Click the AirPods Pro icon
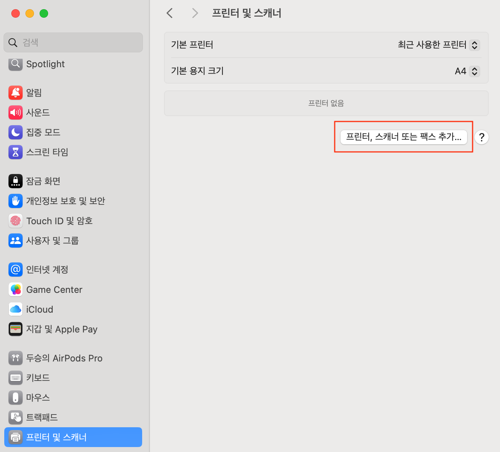This screenshot has width=500, height=452. [x=15, y=358]
